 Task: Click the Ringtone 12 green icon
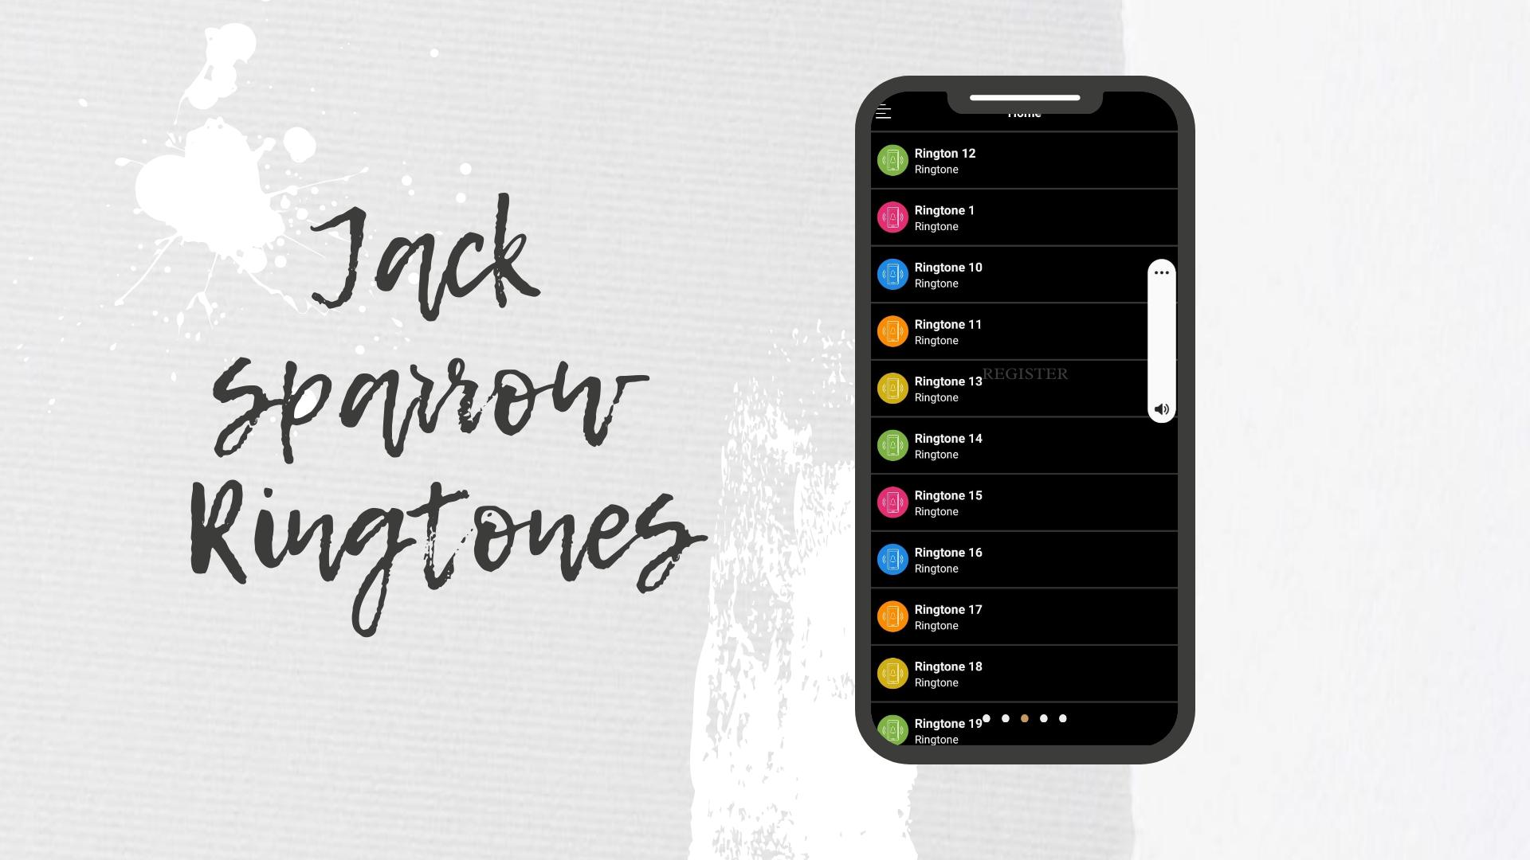click(x=892, y=161)
